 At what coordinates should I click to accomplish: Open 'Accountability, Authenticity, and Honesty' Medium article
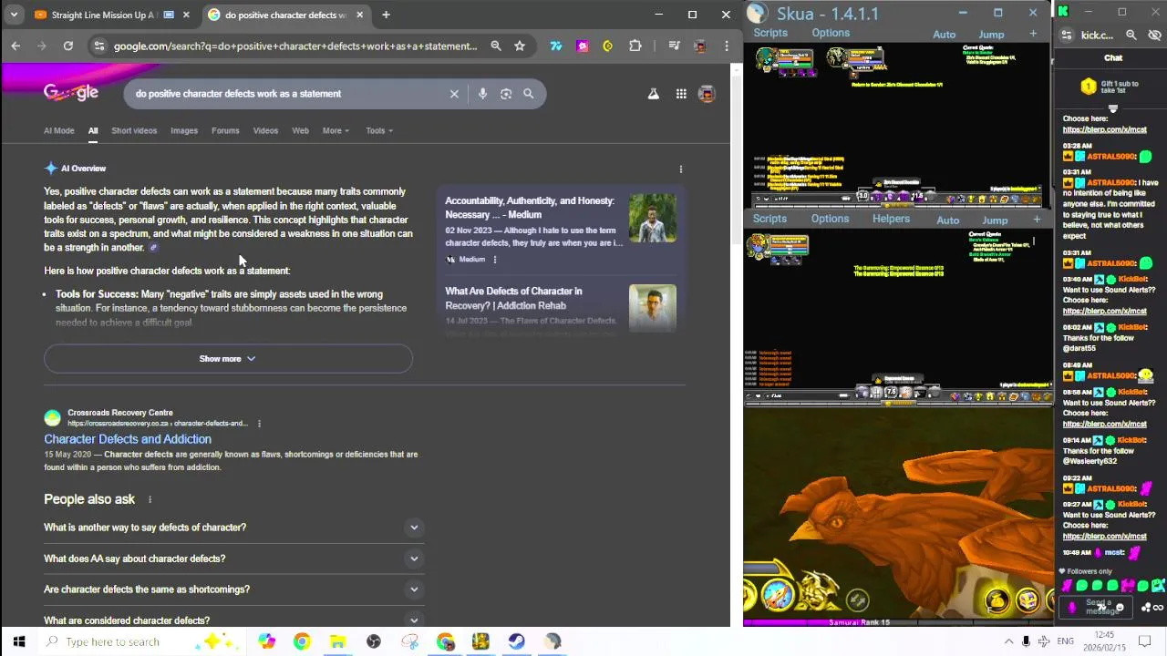pos(530,208)
